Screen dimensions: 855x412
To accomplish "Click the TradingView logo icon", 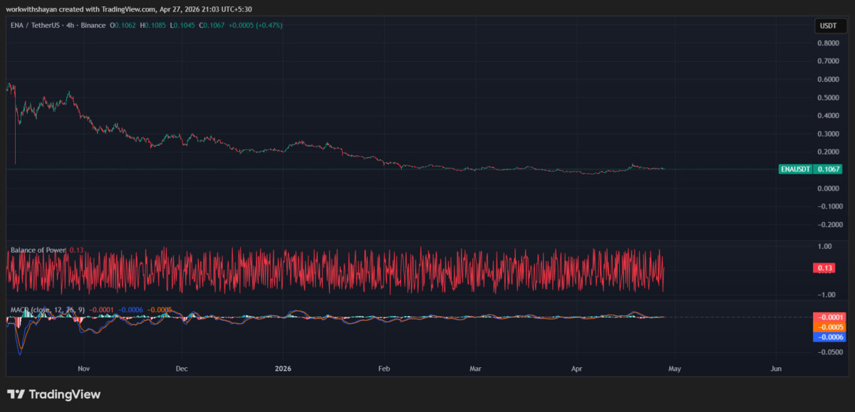I will pos(16,394).
